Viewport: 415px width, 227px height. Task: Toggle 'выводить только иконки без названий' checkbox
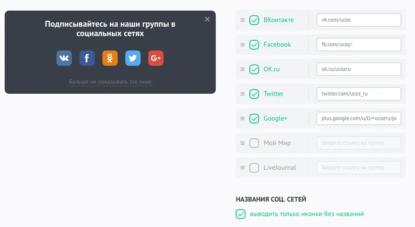(x=240, y=214)
